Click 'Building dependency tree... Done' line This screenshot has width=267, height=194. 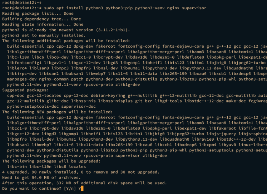click(41, 19)
